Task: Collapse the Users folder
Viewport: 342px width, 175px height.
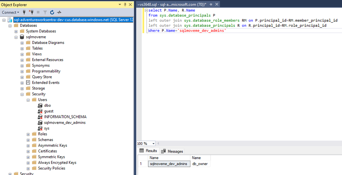Action: pyautogui.click(x=28, y=100)
